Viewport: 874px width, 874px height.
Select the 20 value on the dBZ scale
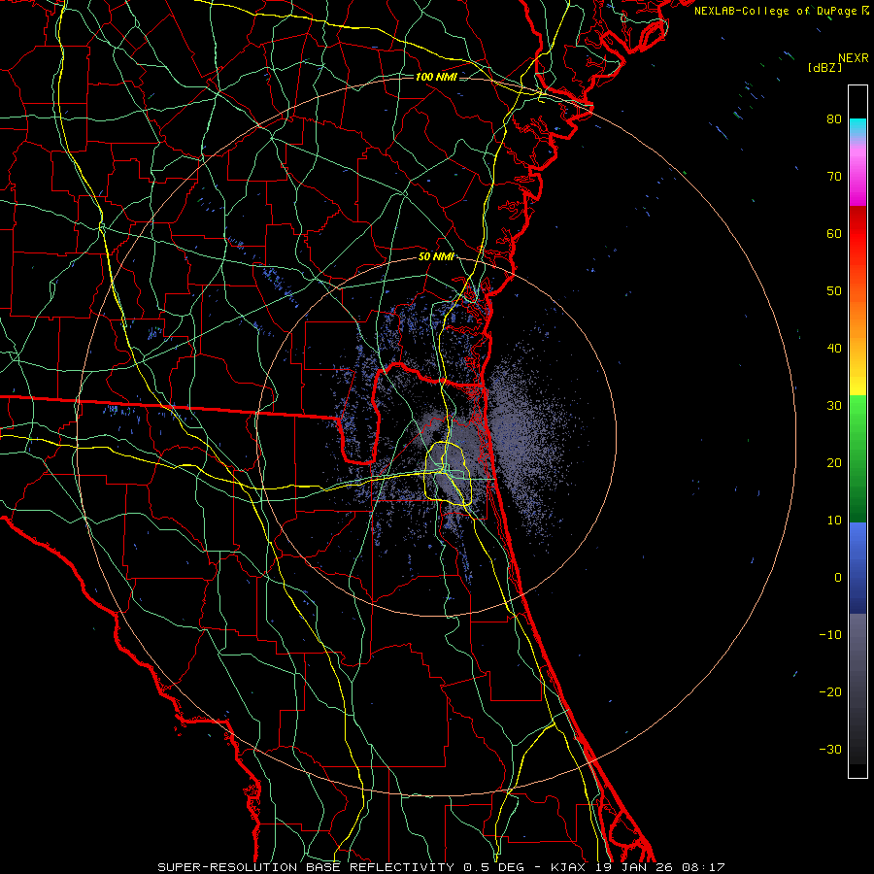coord(834,462)
